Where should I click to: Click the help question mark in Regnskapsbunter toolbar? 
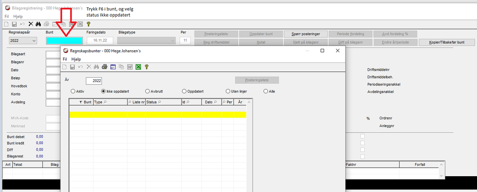pos(146,67)
